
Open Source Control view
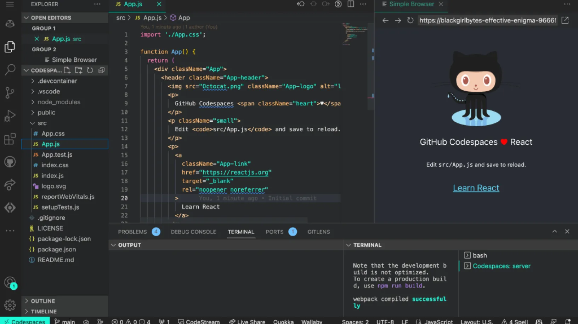10,93
